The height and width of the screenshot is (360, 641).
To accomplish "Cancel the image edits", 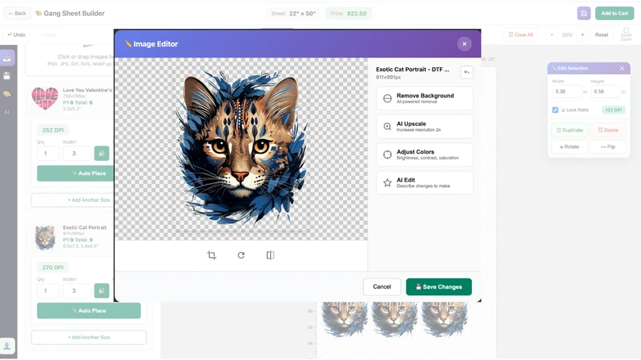I will [382, 286].
